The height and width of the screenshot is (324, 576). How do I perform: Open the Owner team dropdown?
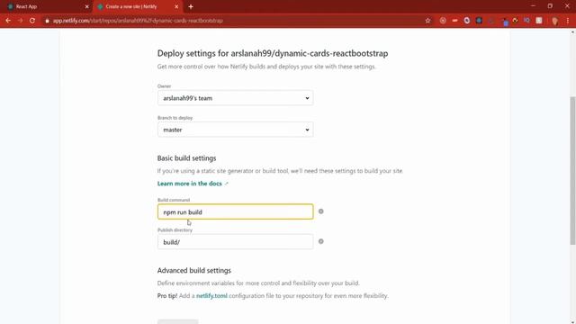click(235, 98)
